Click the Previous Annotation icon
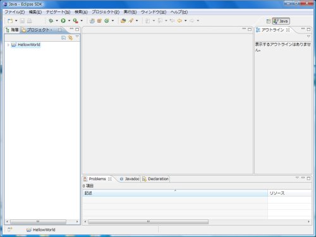 click(160, 21)
